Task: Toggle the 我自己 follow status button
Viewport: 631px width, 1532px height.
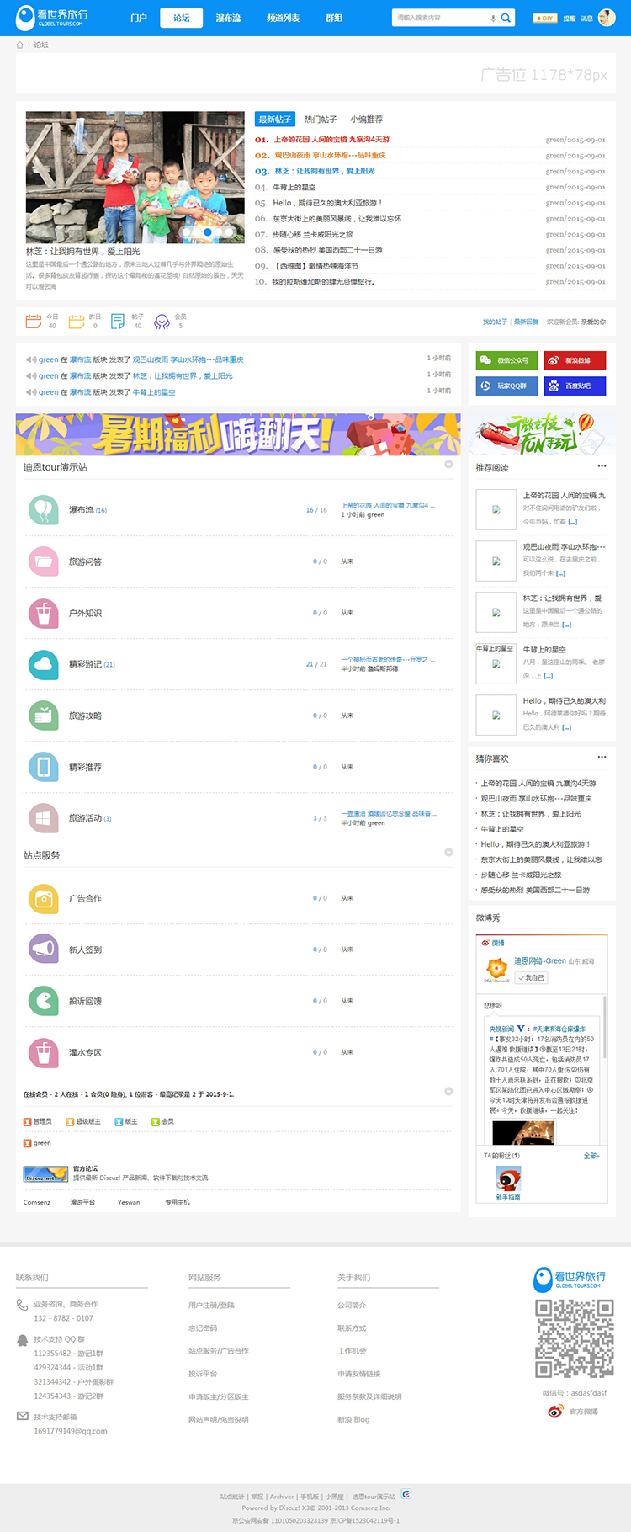Action: [532, 977]
